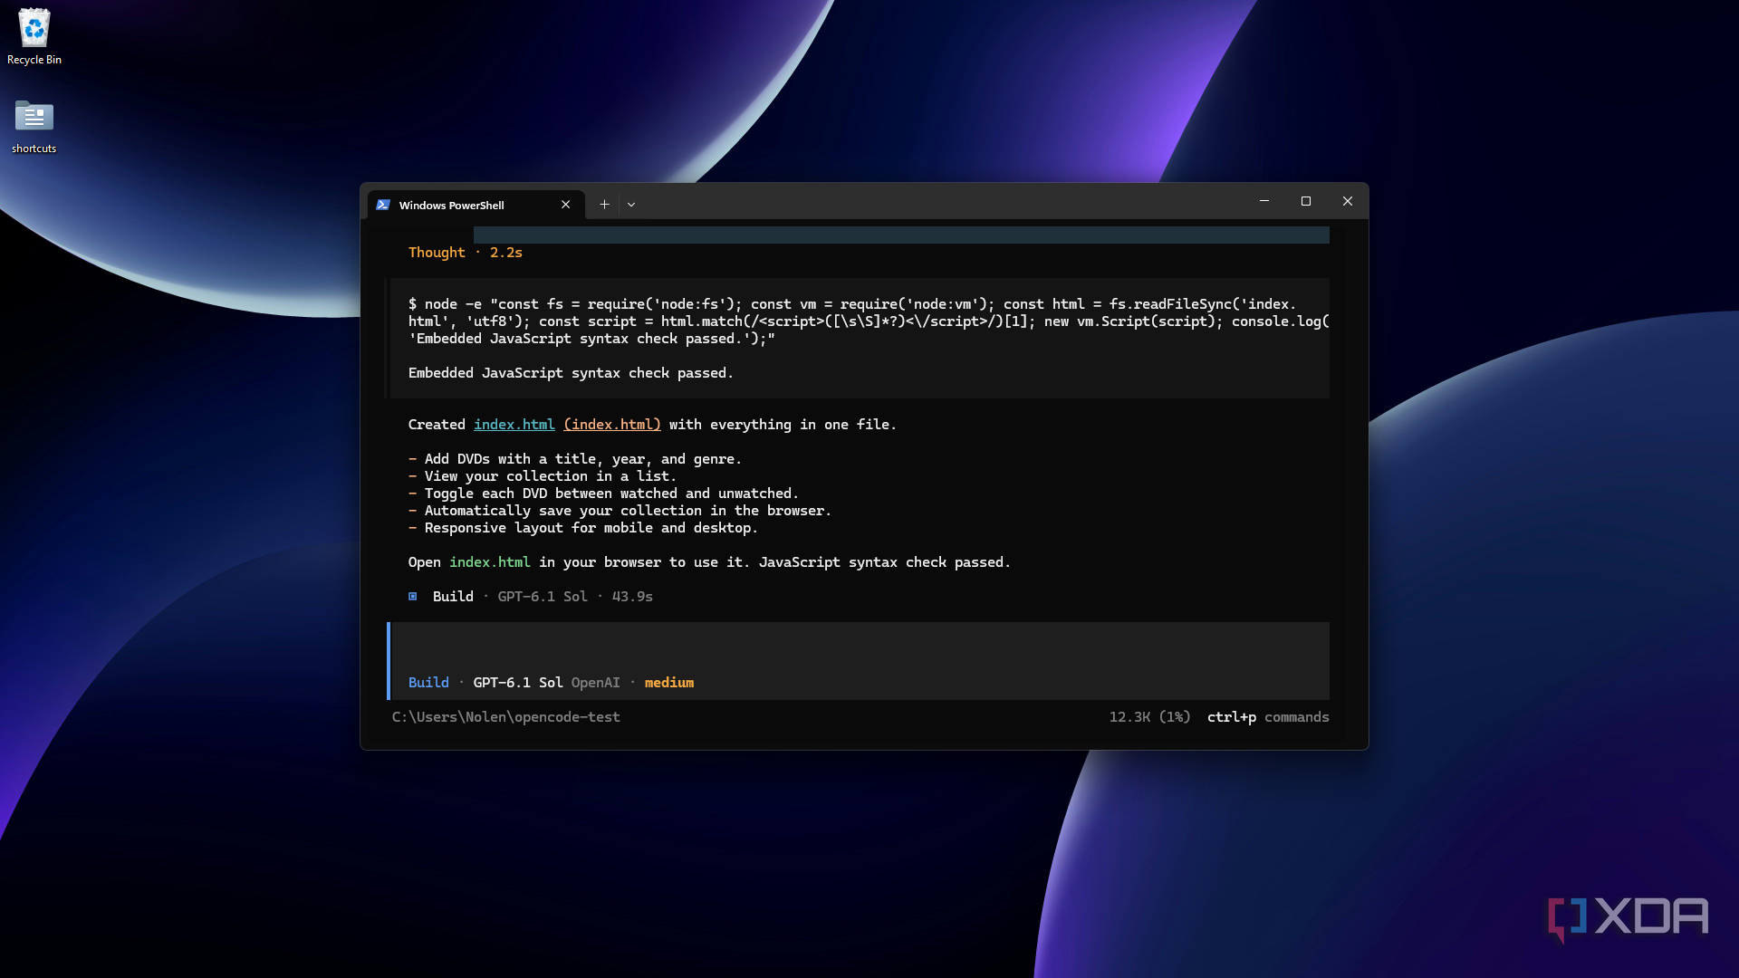Screen dimensions: 1739x978
Task: Click the node -e command line
Action: [x=869, y=321]
